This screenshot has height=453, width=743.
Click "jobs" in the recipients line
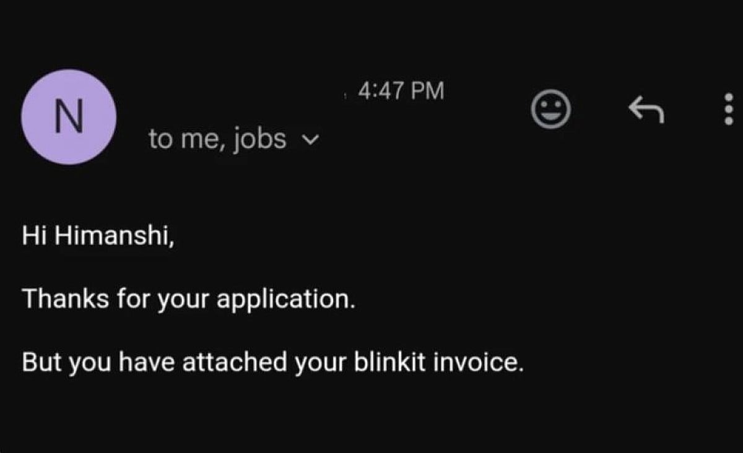(264, 139)
